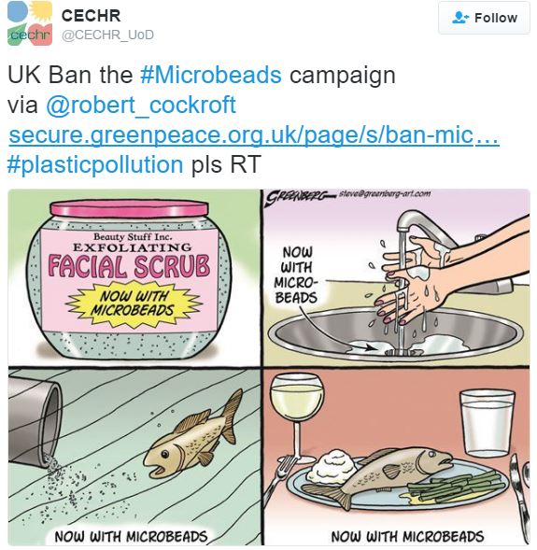Image resolution: width=537 pixels, height=550 pixels.
Task: Open the #Microbeads hashtag
Action: click(x=211, y=75)
